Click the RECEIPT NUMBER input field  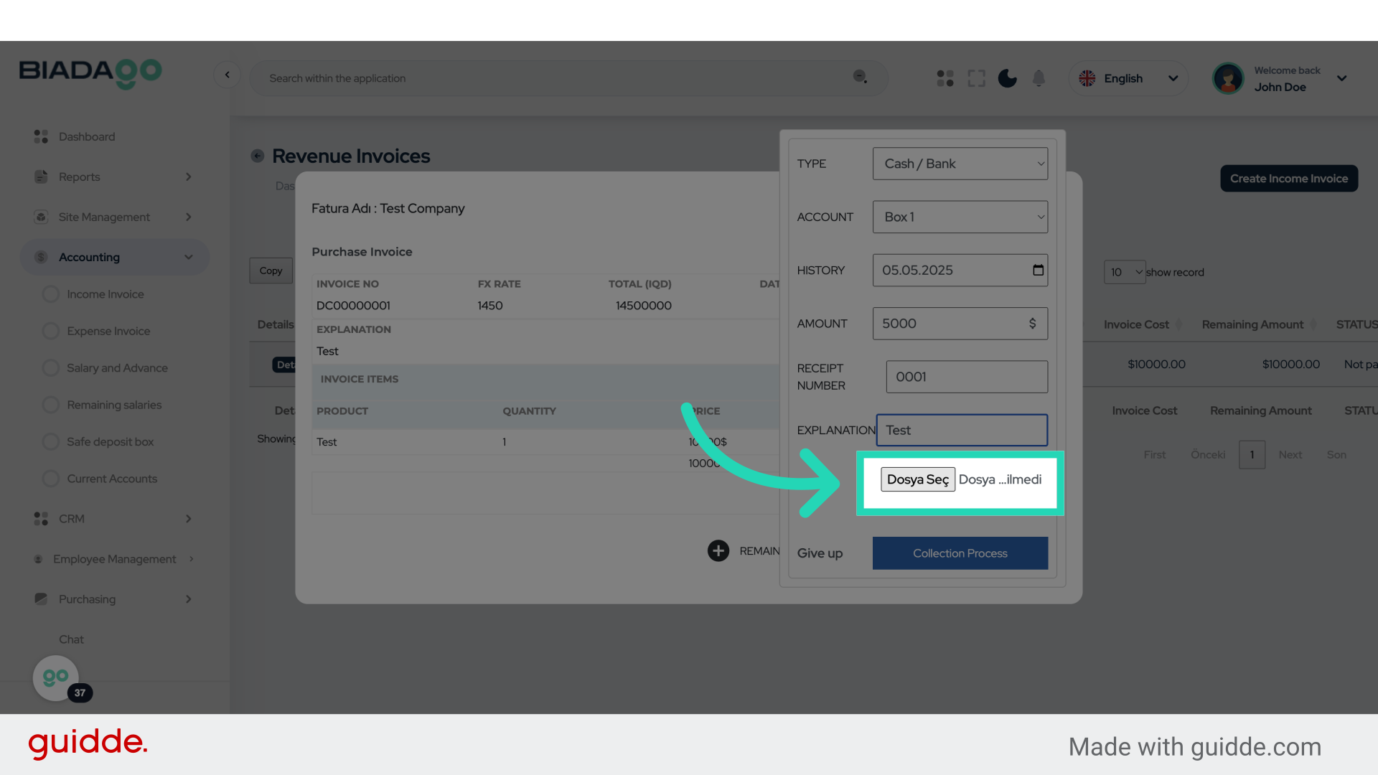point(966,377)
